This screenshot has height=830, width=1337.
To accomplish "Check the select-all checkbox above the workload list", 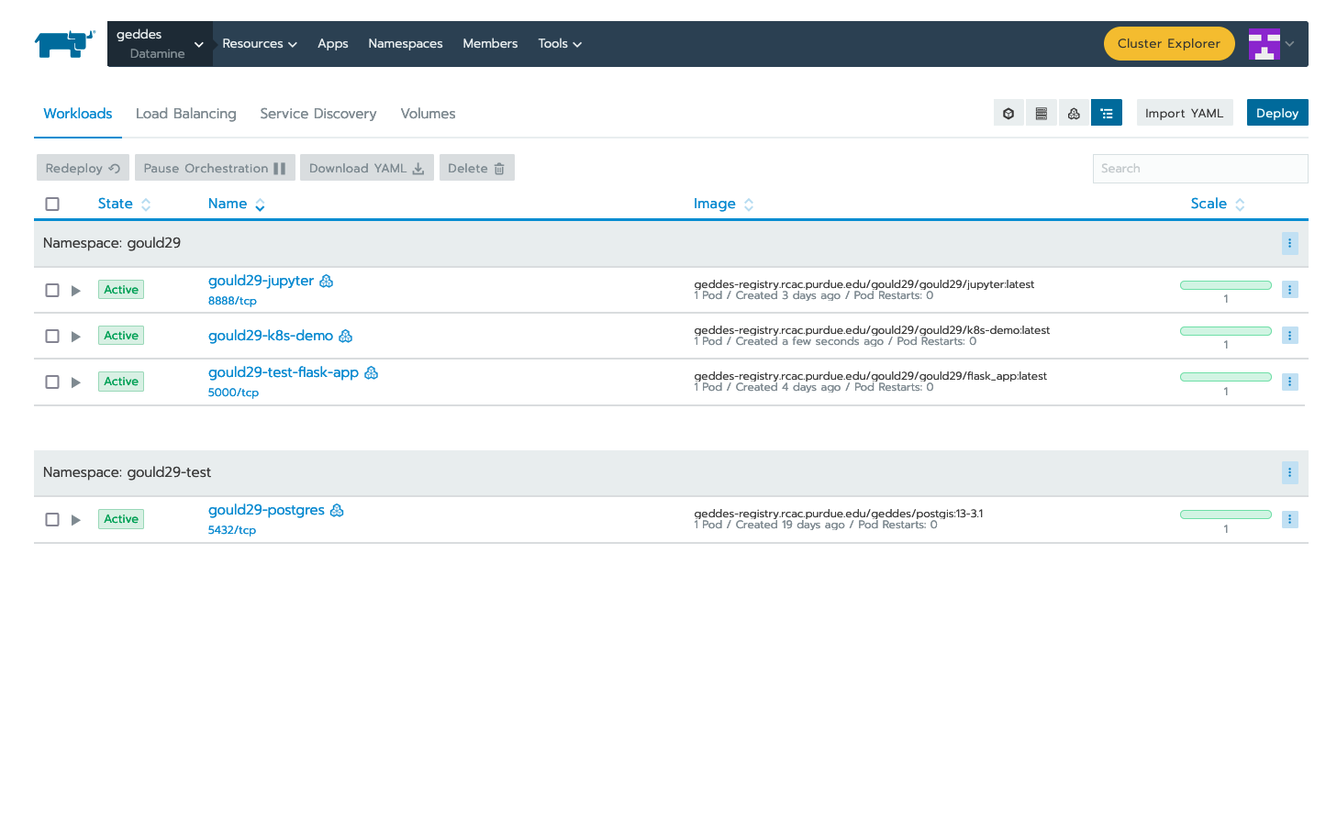I will tap(52, 204).
